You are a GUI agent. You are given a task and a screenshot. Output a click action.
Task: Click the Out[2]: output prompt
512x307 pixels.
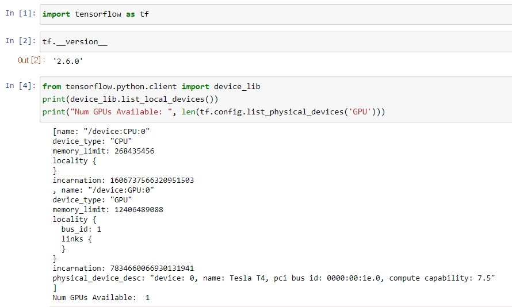31,60
